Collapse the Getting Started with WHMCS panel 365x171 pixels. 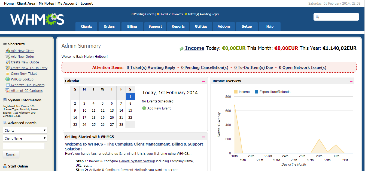[203, 137]
